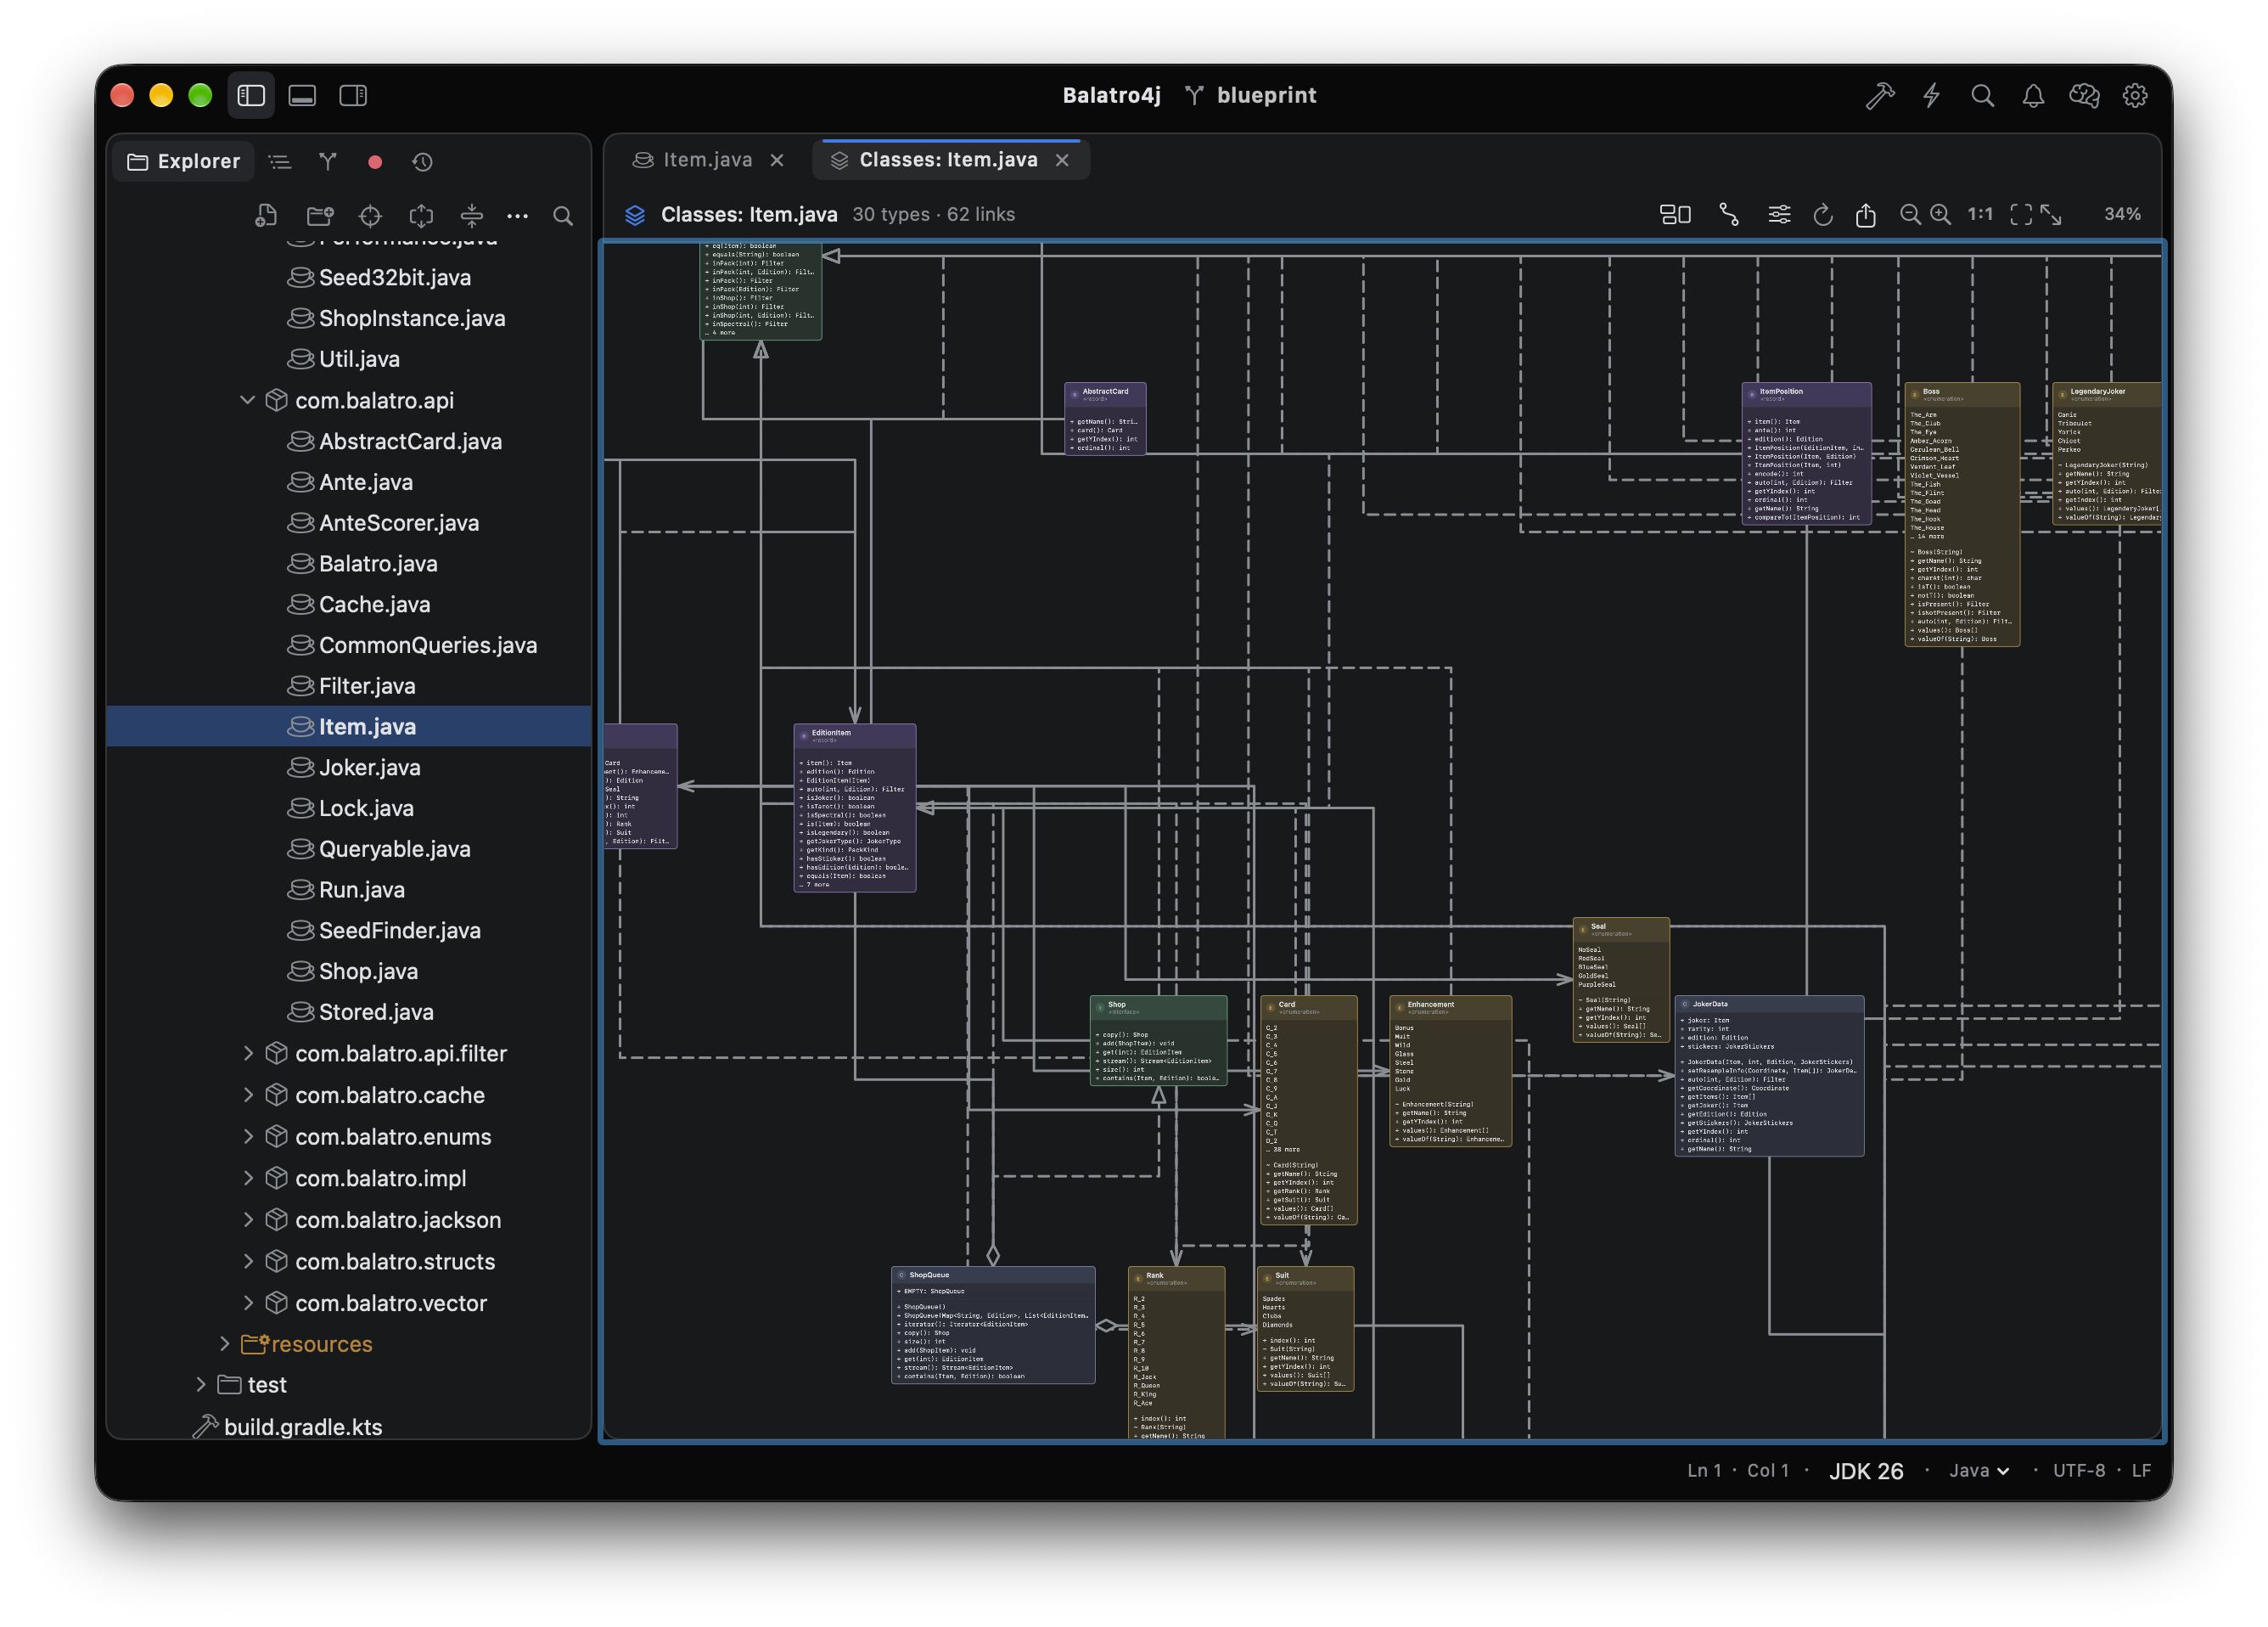Viewport: 2268px width, 1627px height.
Task: Expand all tree nodes in Explorer
Action: pos(421,215)
